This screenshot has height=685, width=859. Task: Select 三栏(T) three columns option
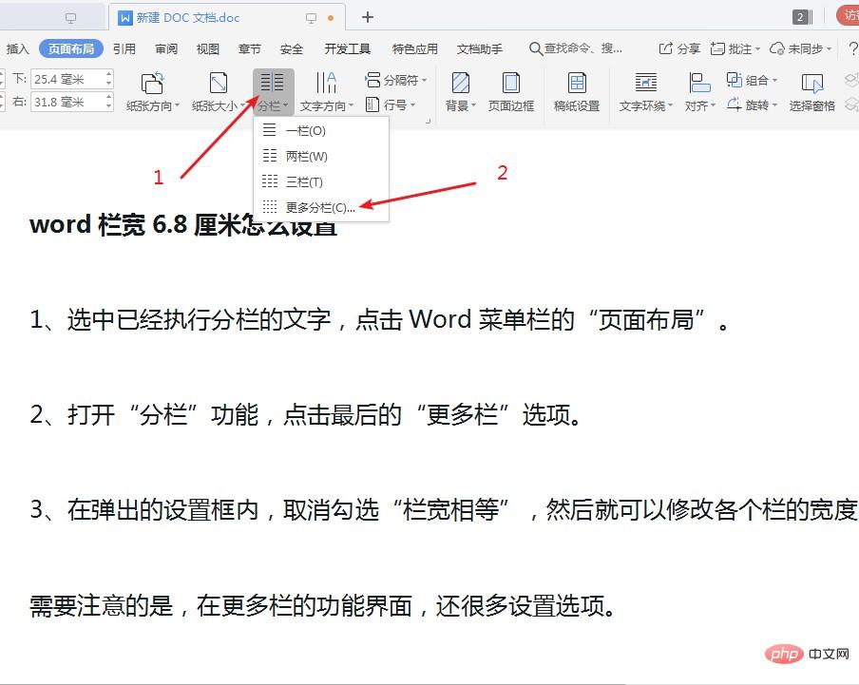pos(321,181)
